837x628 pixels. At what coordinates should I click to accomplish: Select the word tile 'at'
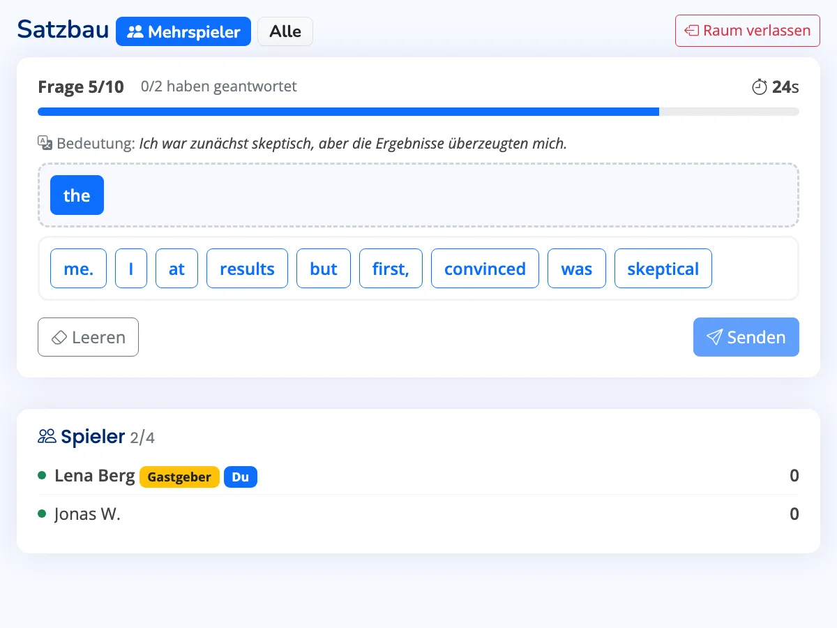pyautogui.click(x=176, y=269)
